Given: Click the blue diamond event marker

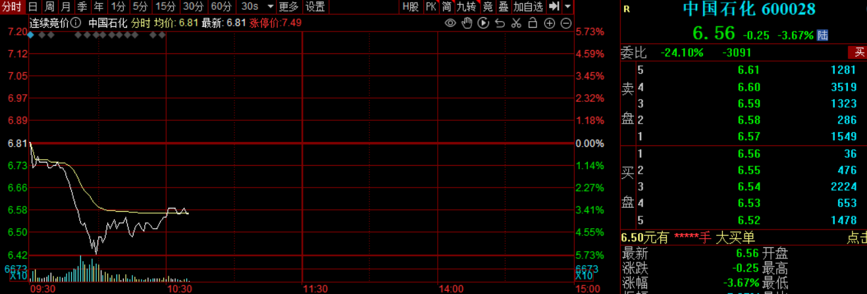Looking at the screenshot, I should click(x=30, y=35).
